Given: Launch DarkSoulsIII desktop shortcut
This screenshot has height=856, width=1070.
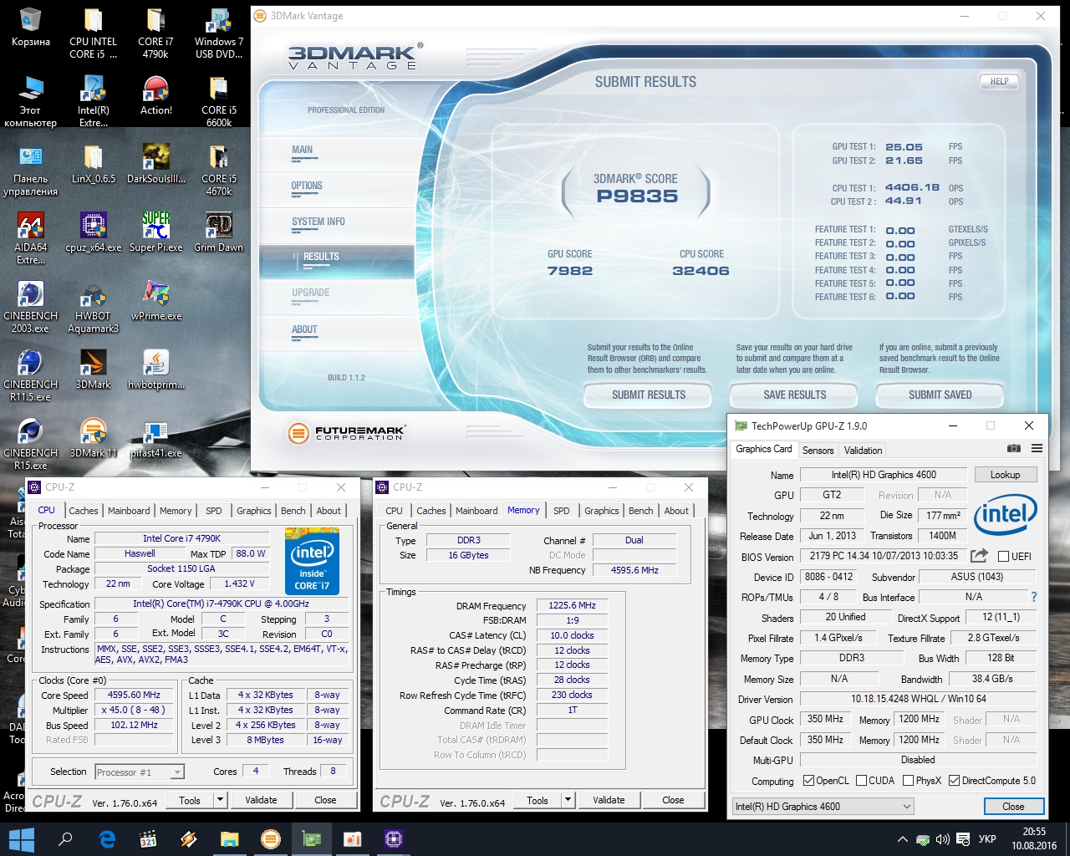Looking at the screenshot, I should [155, 165].
